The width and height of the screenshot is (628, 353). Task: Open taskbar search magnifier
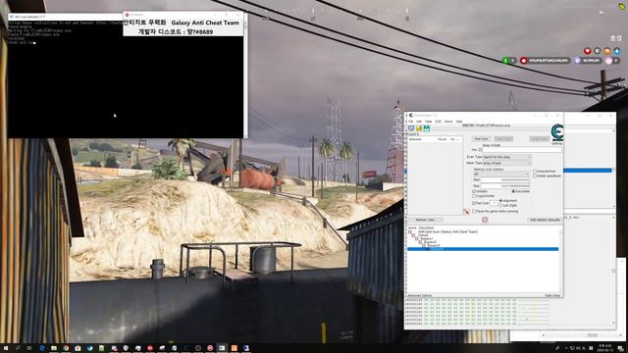[x=18, y=348]
